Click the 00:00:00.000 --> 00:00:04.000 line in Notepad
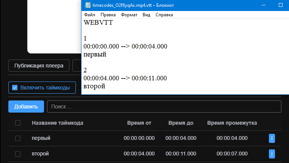The width and height of the screenshot is (289, 163). [125, 46]
